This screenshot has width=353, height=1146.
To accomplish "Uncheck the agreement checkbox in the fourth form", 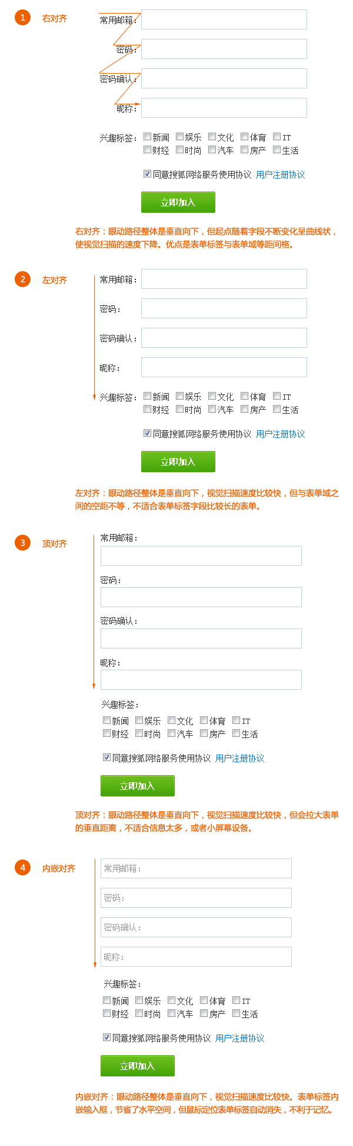I will [x=107, y=1038].
